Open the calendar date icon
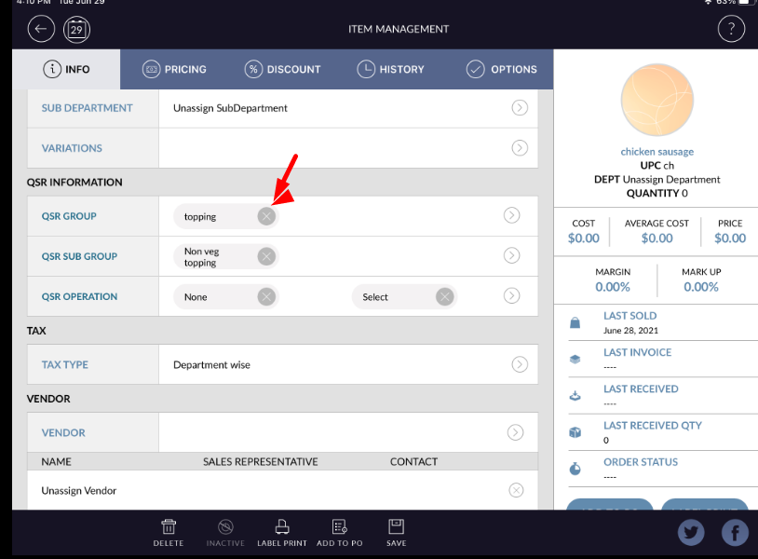This screenshot has width=758, height=559. tap(76, 29)
